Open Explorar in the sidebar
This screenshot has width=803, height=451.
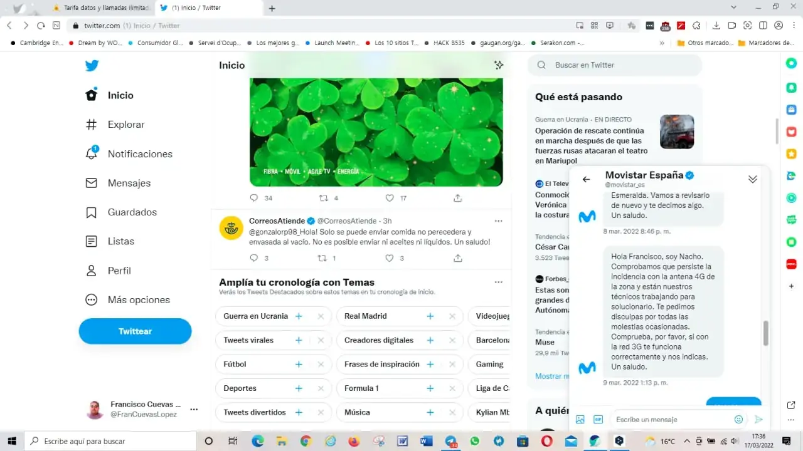click(x=115, y=125)
